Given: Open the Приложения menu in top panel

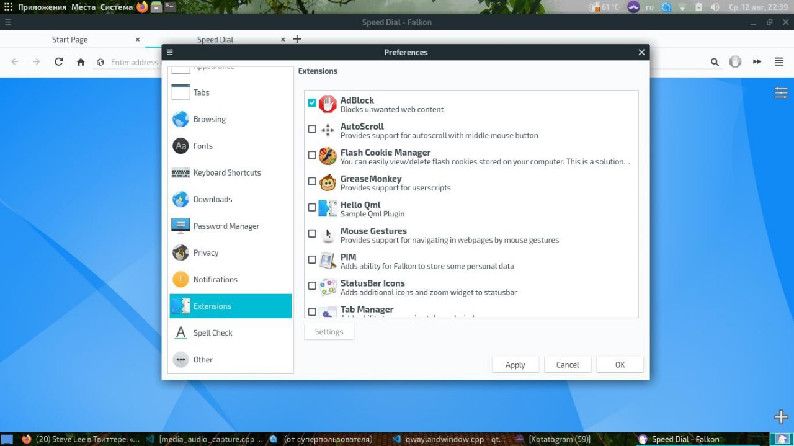Looking at the screenshot, I should pyautogui.click(x=42, y=7).
